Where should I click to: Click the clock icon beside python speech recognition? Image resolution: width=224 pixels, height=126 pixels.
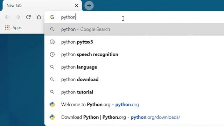52,54
